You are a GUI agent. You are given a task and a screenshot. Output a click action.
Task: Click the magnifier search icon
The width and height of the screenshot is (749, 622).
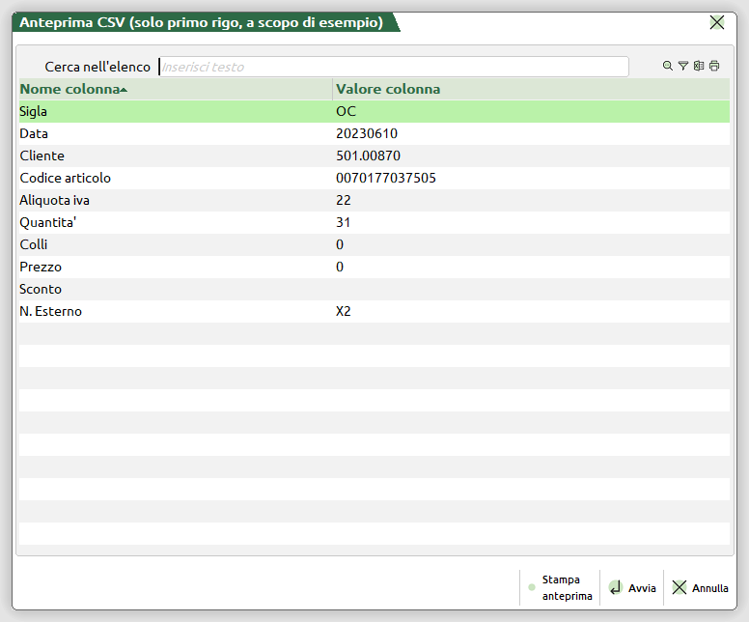[x=667, y=67]
